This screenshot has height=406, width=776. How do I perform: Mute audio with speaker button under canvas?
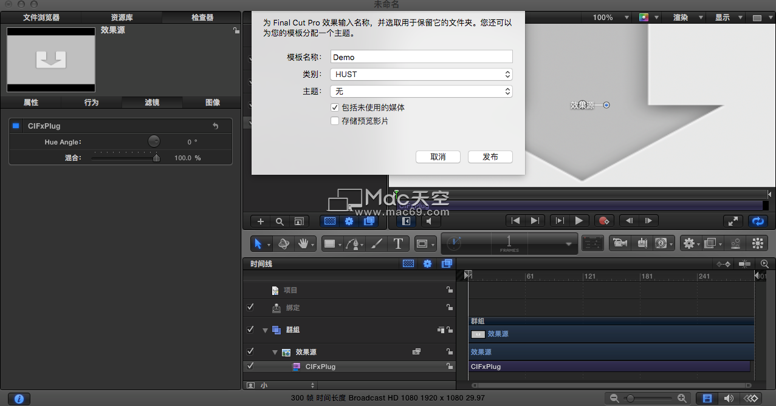tap(430, 221)
